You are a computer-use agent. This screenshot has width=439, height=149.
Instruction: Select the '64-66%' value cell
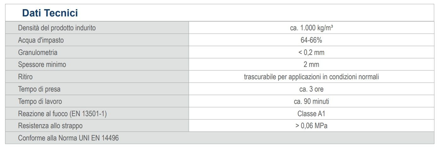[x=311, y=40]
